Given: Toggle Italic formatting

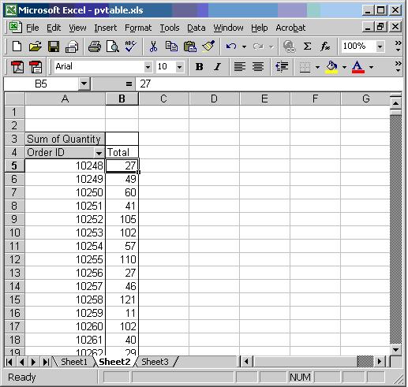Looking at the screenshot, I should click(217, 67).
